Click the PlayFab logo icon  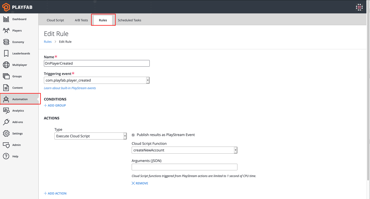tap(6, 7)
